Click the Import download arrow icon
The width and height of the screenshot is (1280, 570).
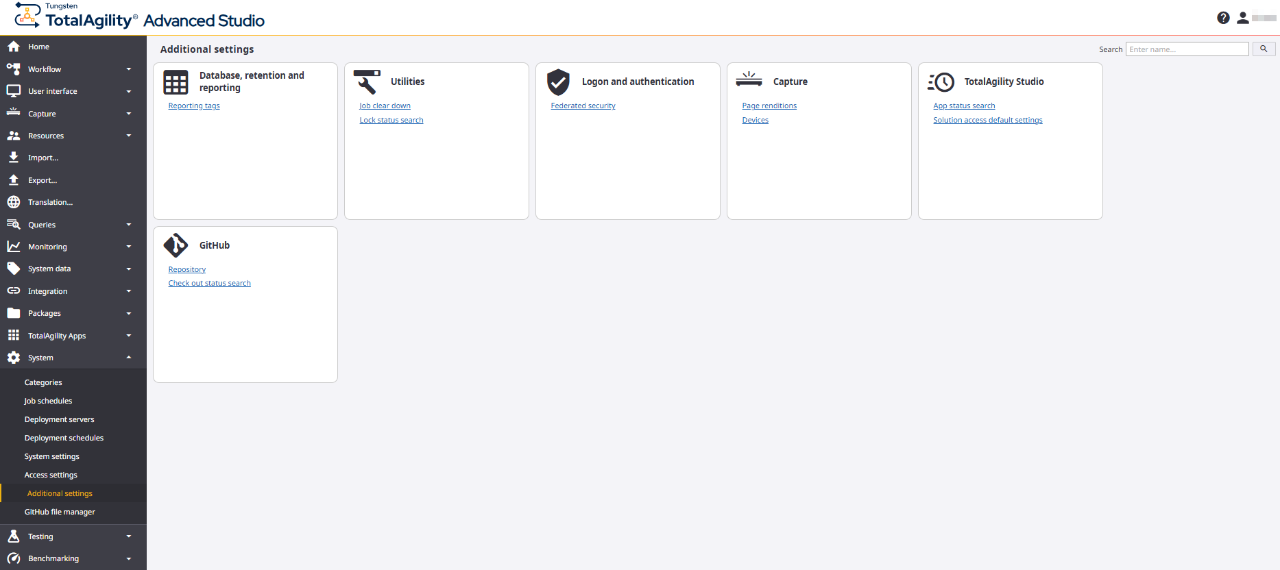(14, 158)
